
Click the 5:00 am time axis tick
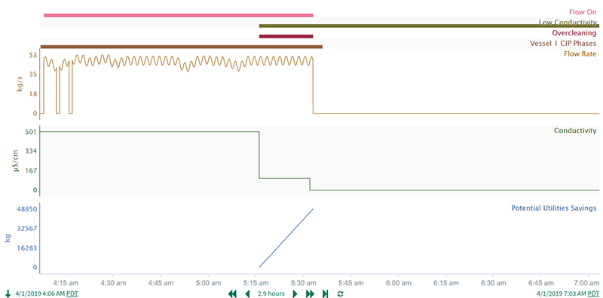[208, 283]
